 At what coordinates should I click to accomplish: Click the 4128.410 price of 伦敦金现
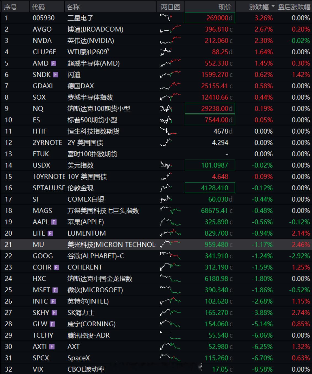pyautogui.click(x=210, y=188)
